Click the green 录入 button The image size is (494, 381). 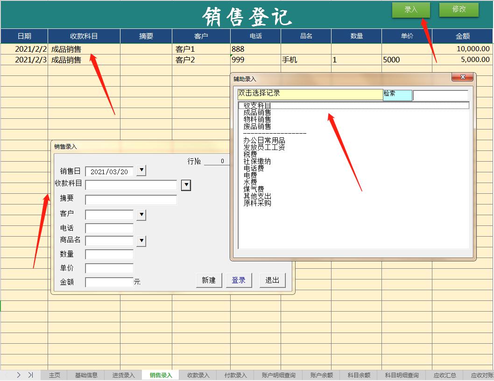point(411,10)
